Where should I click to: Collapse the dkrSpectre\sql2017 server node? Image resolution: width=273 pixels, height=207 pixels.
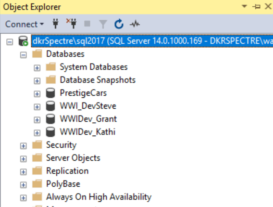[10, 42]
